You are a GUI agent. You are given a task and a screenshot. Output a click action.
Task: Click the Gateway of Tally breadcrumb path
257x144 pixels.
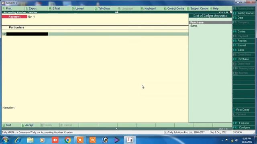pyautogui.click(x=27, y=132)
